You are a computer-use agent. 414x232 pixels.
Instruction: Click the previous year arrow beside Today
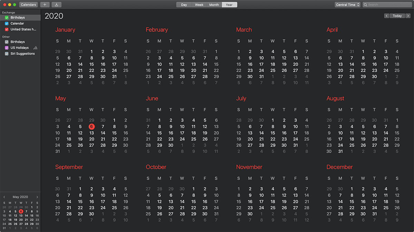coord(386,16)
